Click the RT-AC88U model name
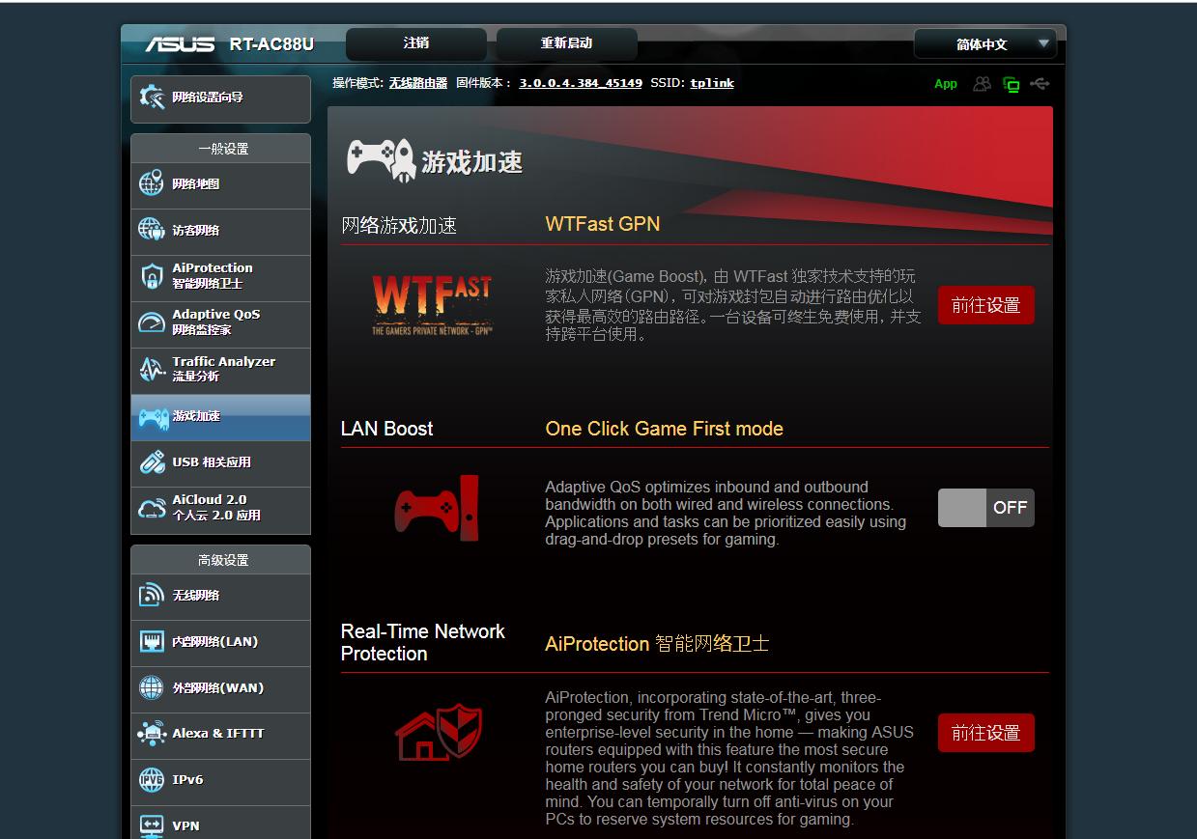 click(x=271, y=44)
